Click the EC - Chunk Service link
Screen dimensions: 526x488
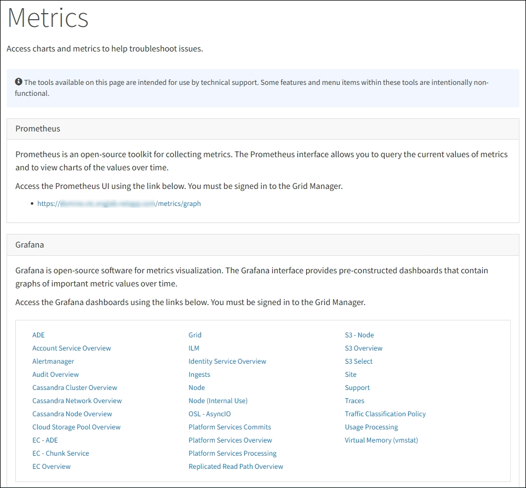60,453
